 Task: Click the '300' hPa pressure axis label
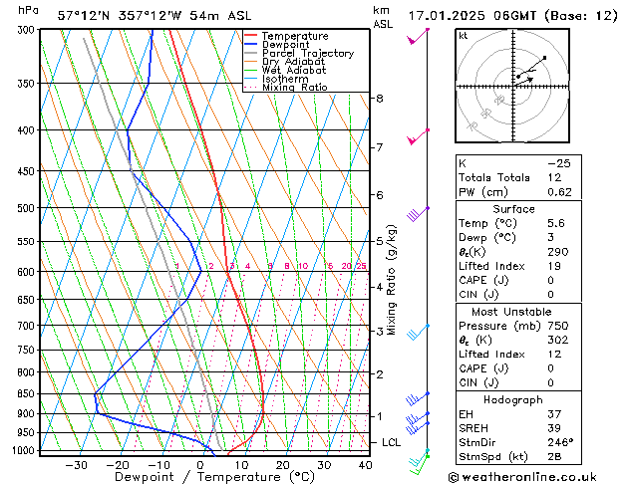click(x=26, y=30)
